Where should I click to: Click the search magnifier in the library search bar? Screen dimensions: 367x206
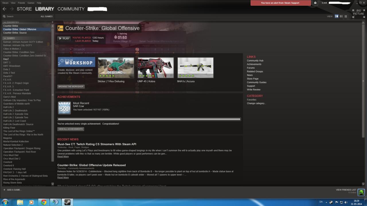4,16
